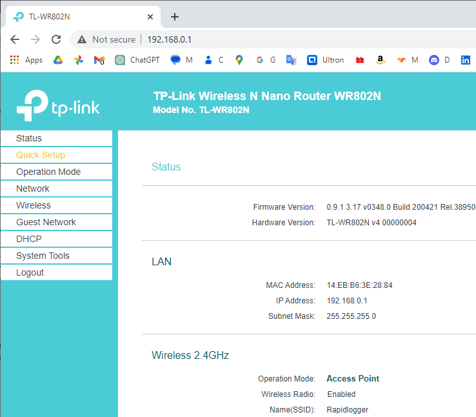Click the Firmware Version label
Image resolution: width=476 pixels, height=417 pixels.
[x=284, y=207]
